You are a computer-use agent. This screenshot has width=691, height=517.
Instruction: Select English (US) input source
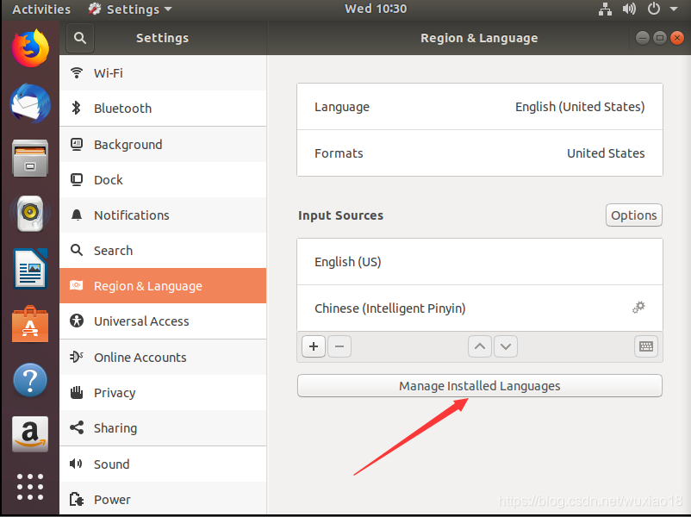coord(479,262)
